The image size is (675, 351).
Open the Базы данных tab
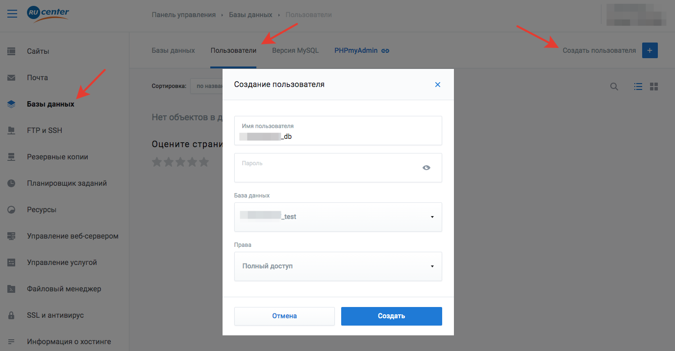coord(173,50)
